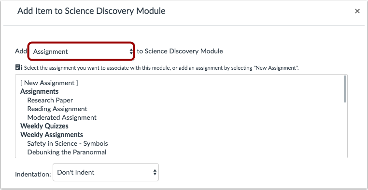The image size is (368, 190).
Task: Select the [ New Assignment ] option
Action: coord(49,83)
